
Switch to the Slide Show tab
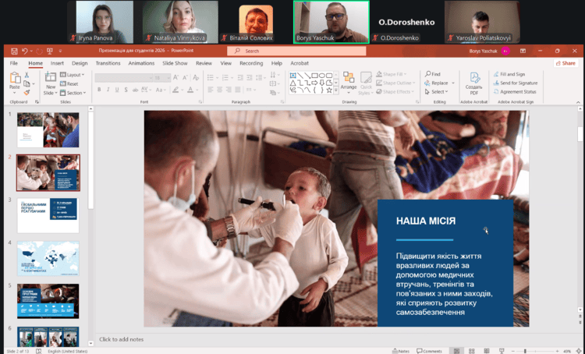pos(175,63)
